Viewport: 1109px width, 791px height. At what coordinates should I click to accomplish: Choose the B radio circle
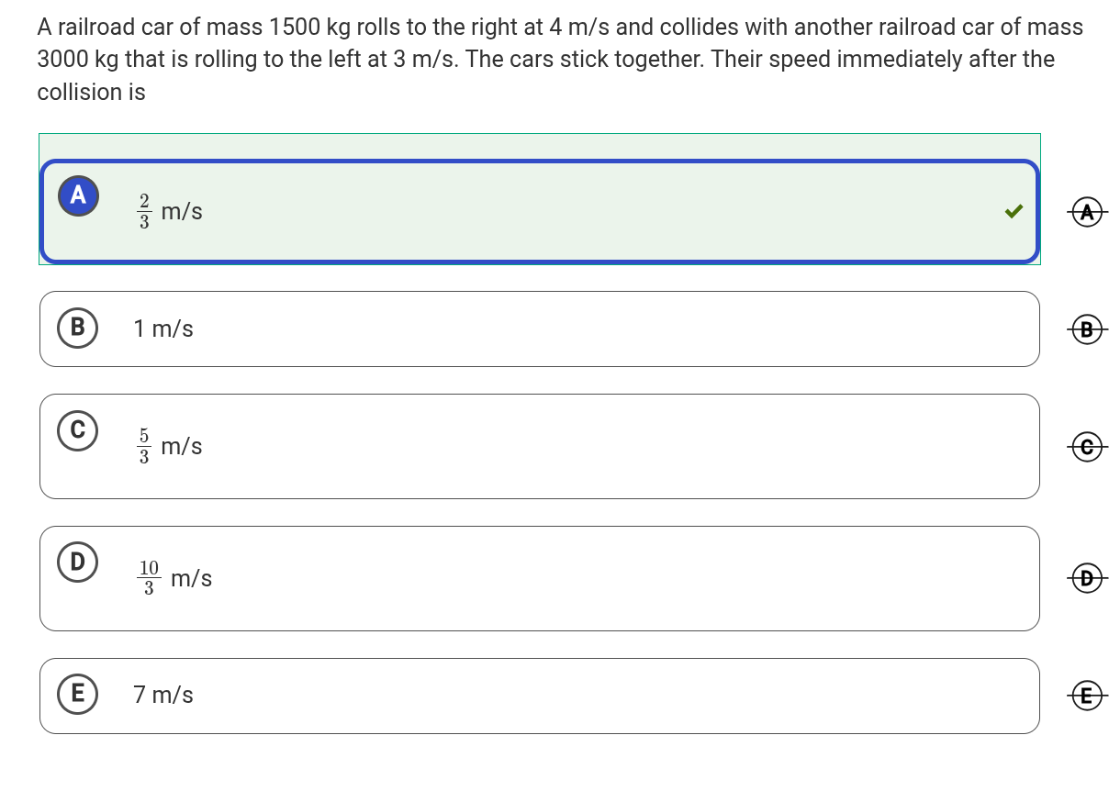(78, 328)
